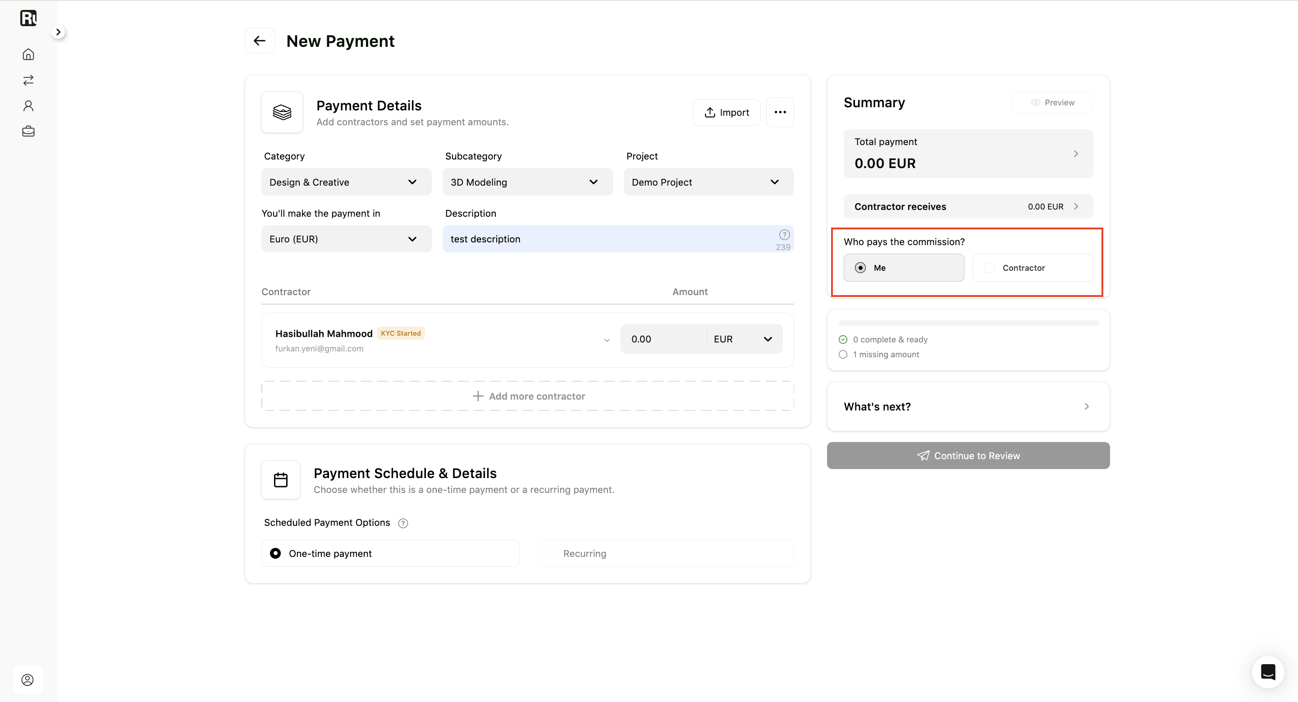Image resolution: width=1298 pixels, height=702 pixels.
Task: Go back using the left arrow button
Action: pyautogui.click(x=260, y=41)
